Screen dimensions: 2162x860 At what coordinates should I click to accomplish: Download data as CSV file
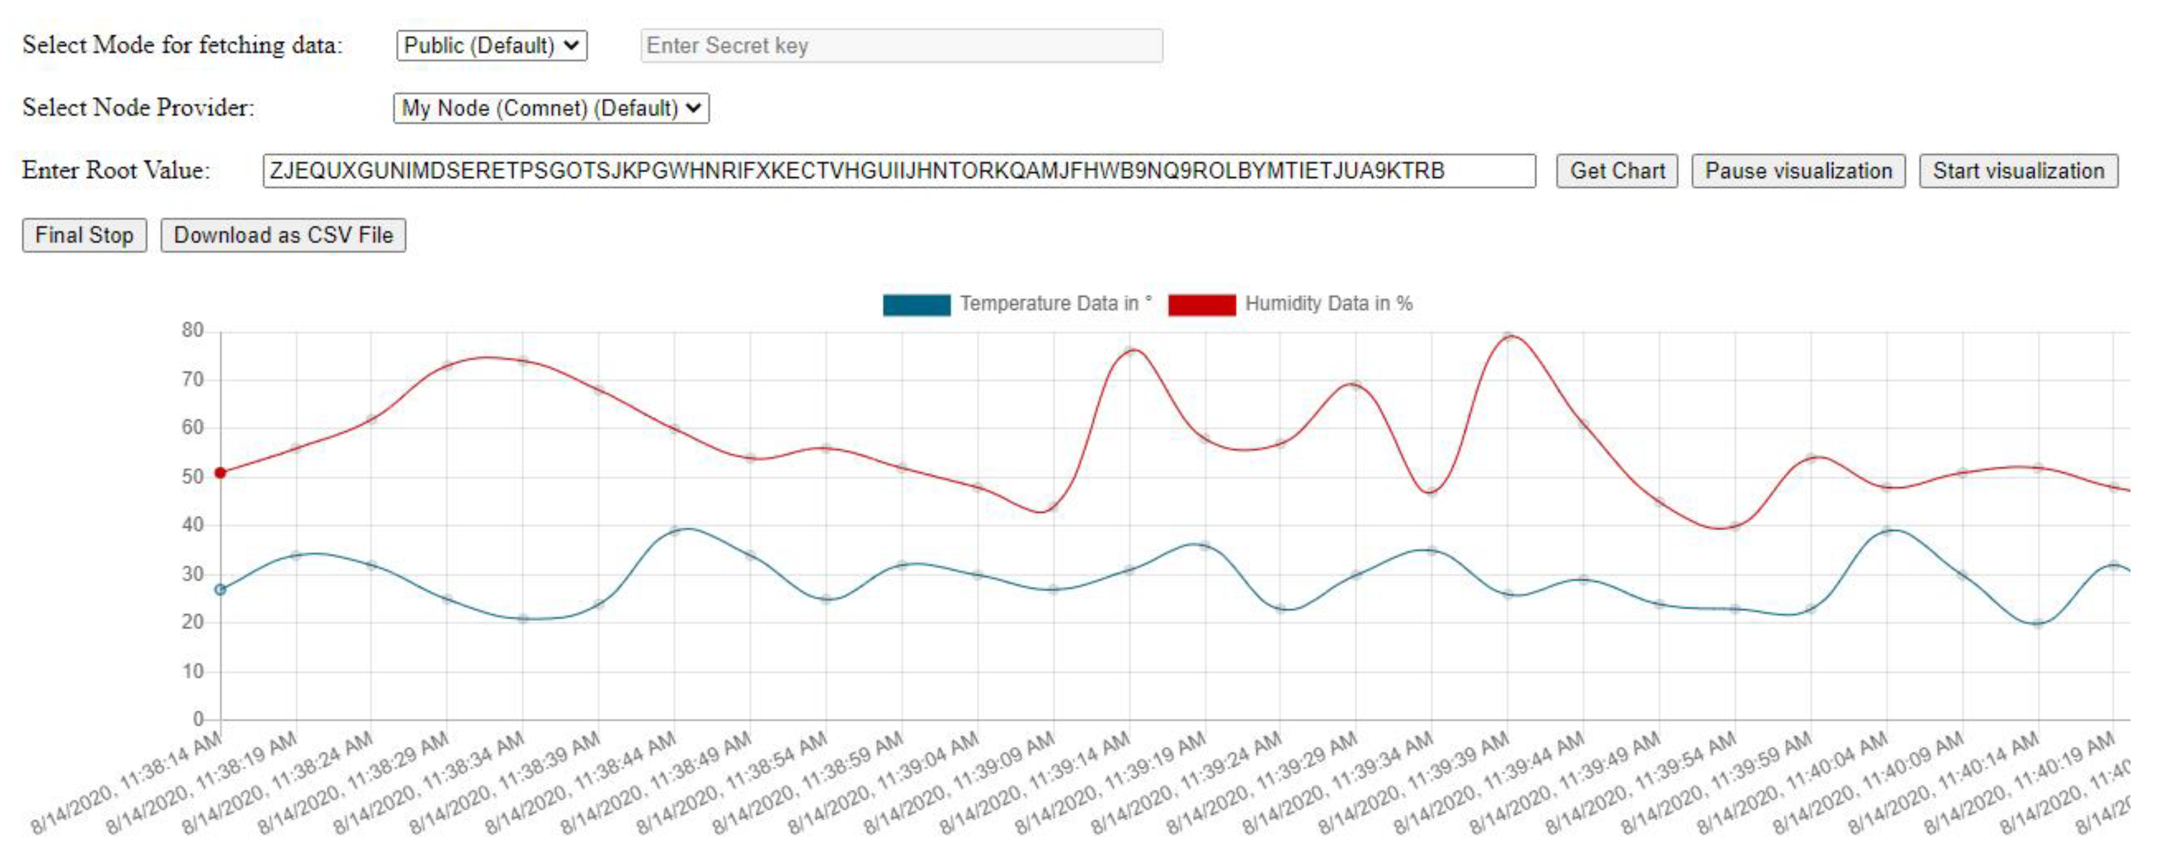283,235
